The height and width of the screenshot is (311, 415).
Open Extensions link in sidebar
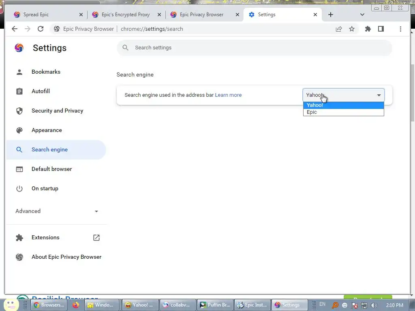click(x=45, y=237)
